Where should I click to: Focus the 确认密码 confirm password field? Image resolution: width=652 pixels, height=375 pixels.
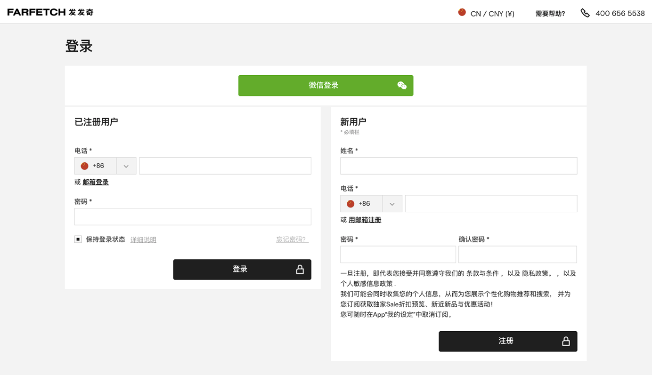(x=517, y=255)
